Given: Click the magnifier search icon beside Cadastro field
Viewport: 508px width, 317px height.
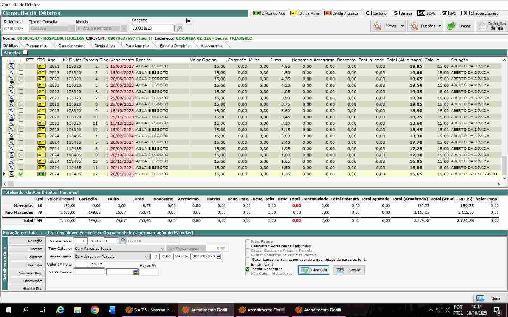Looking at the screenshot, I should tap(179, 29).
